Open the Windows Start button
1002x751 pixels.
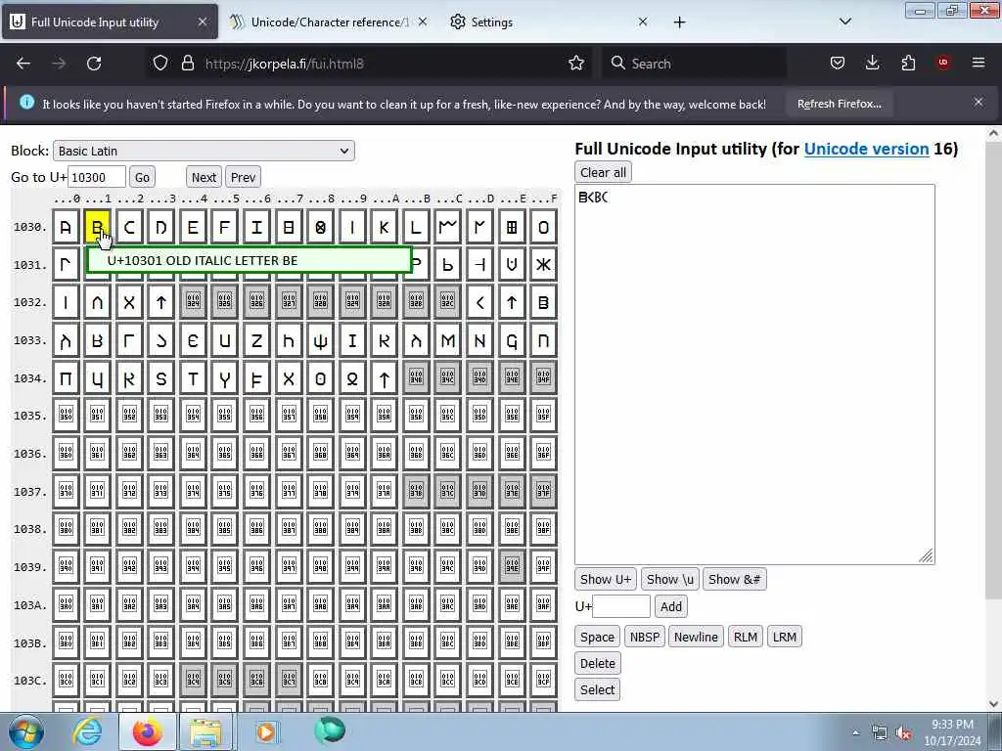[x=25, y=731]
